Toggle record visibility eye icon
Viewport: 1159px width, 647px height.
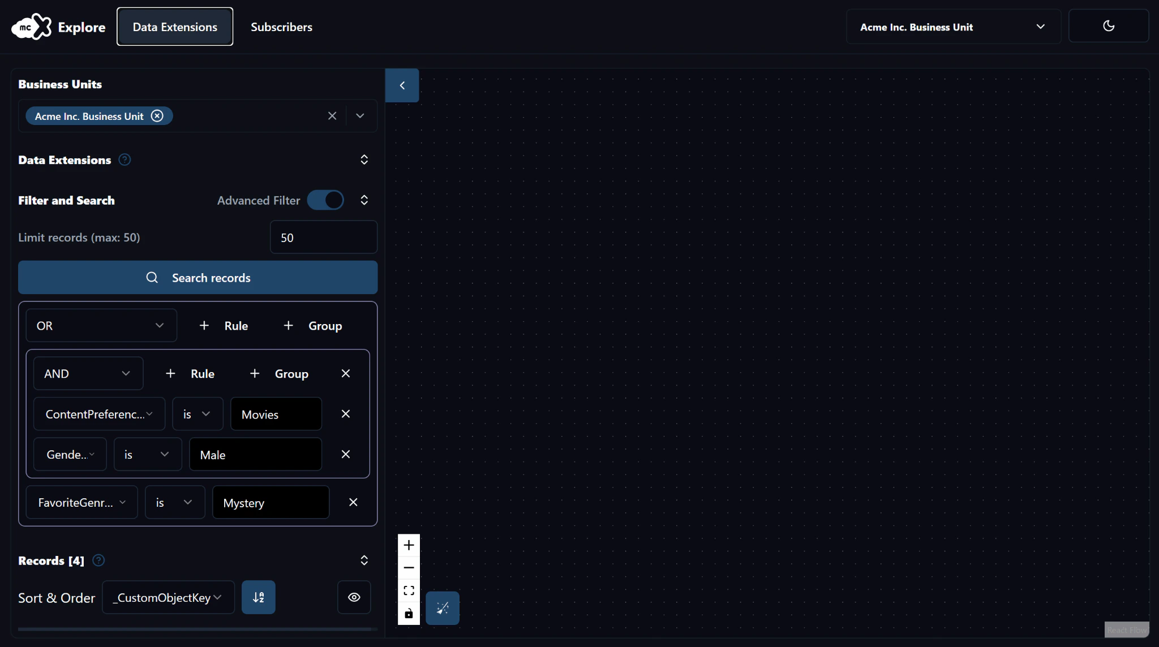coord(354,598)
